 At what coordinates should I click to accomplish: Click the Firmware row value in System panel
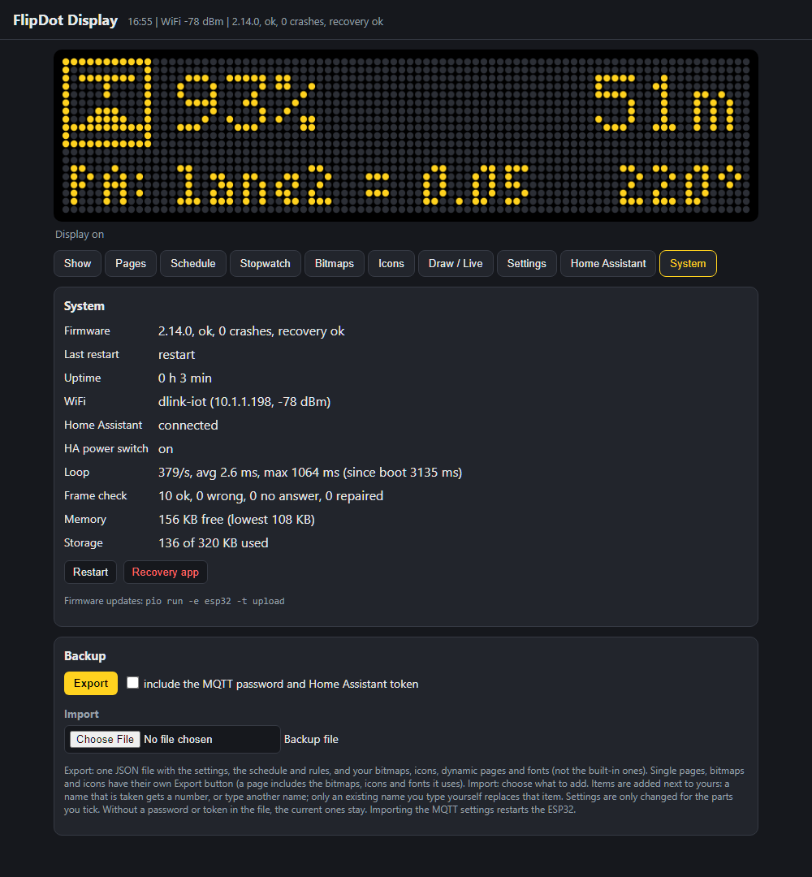[x=251, y=331]
